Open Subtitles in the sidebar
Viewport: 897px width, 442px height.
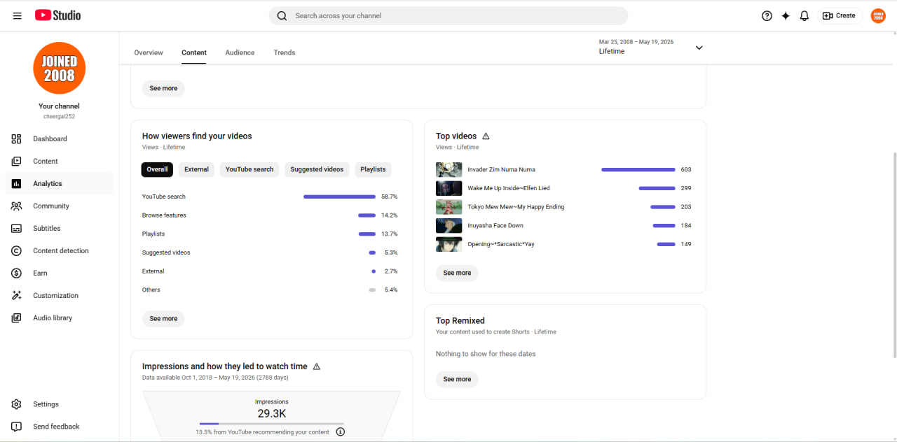pyautogui.click(x=59, y=229)
